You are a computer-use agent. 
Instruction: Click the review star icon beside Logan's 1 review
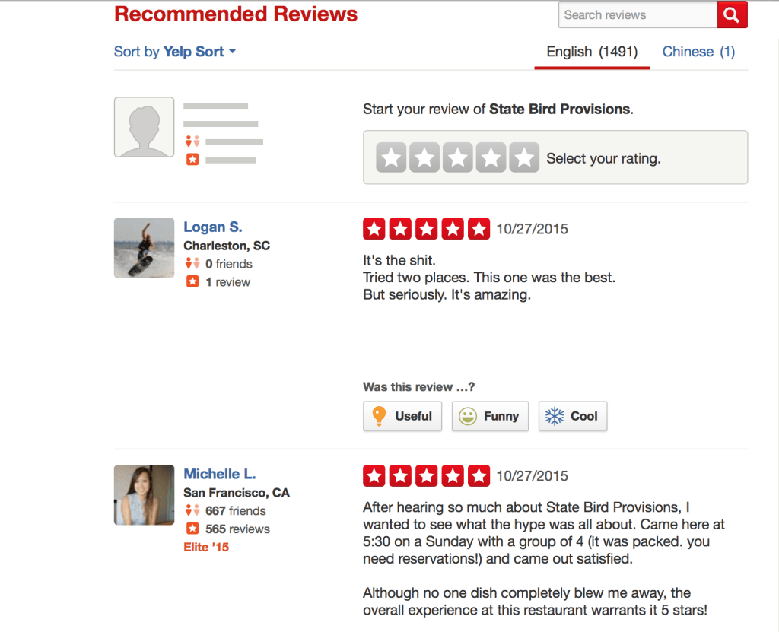click(192, 282)
